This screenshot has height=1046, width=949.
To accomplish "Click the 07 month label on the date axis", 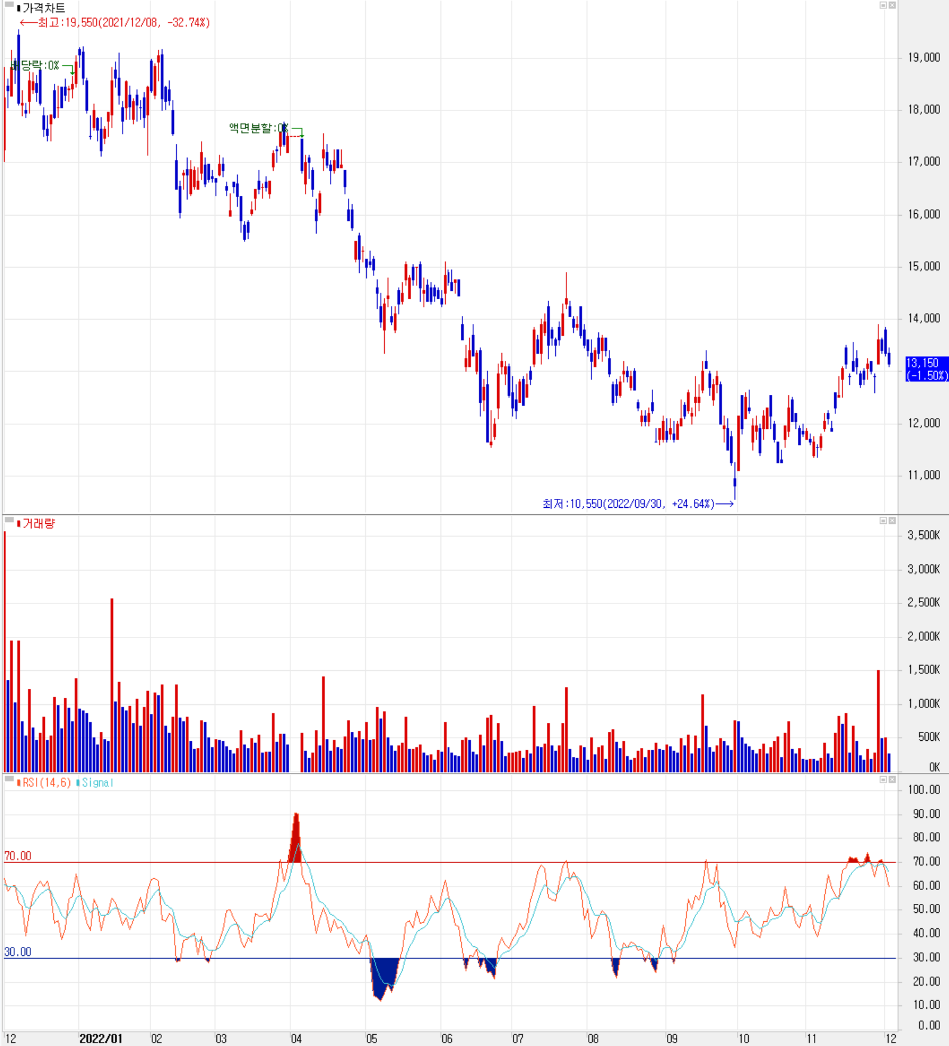I will coord(518,1039).
